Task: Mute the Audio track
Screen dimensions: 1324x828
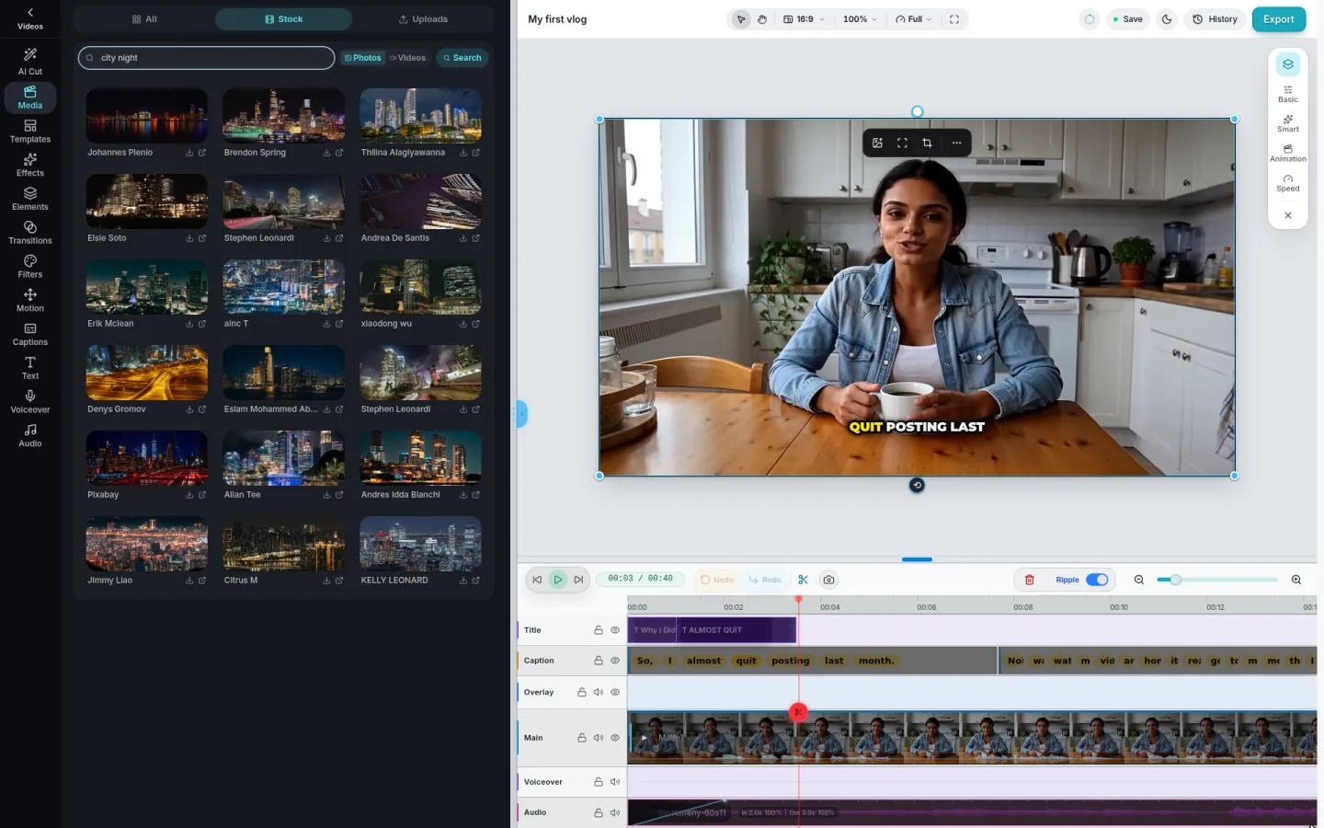Action: coord(615,812)
